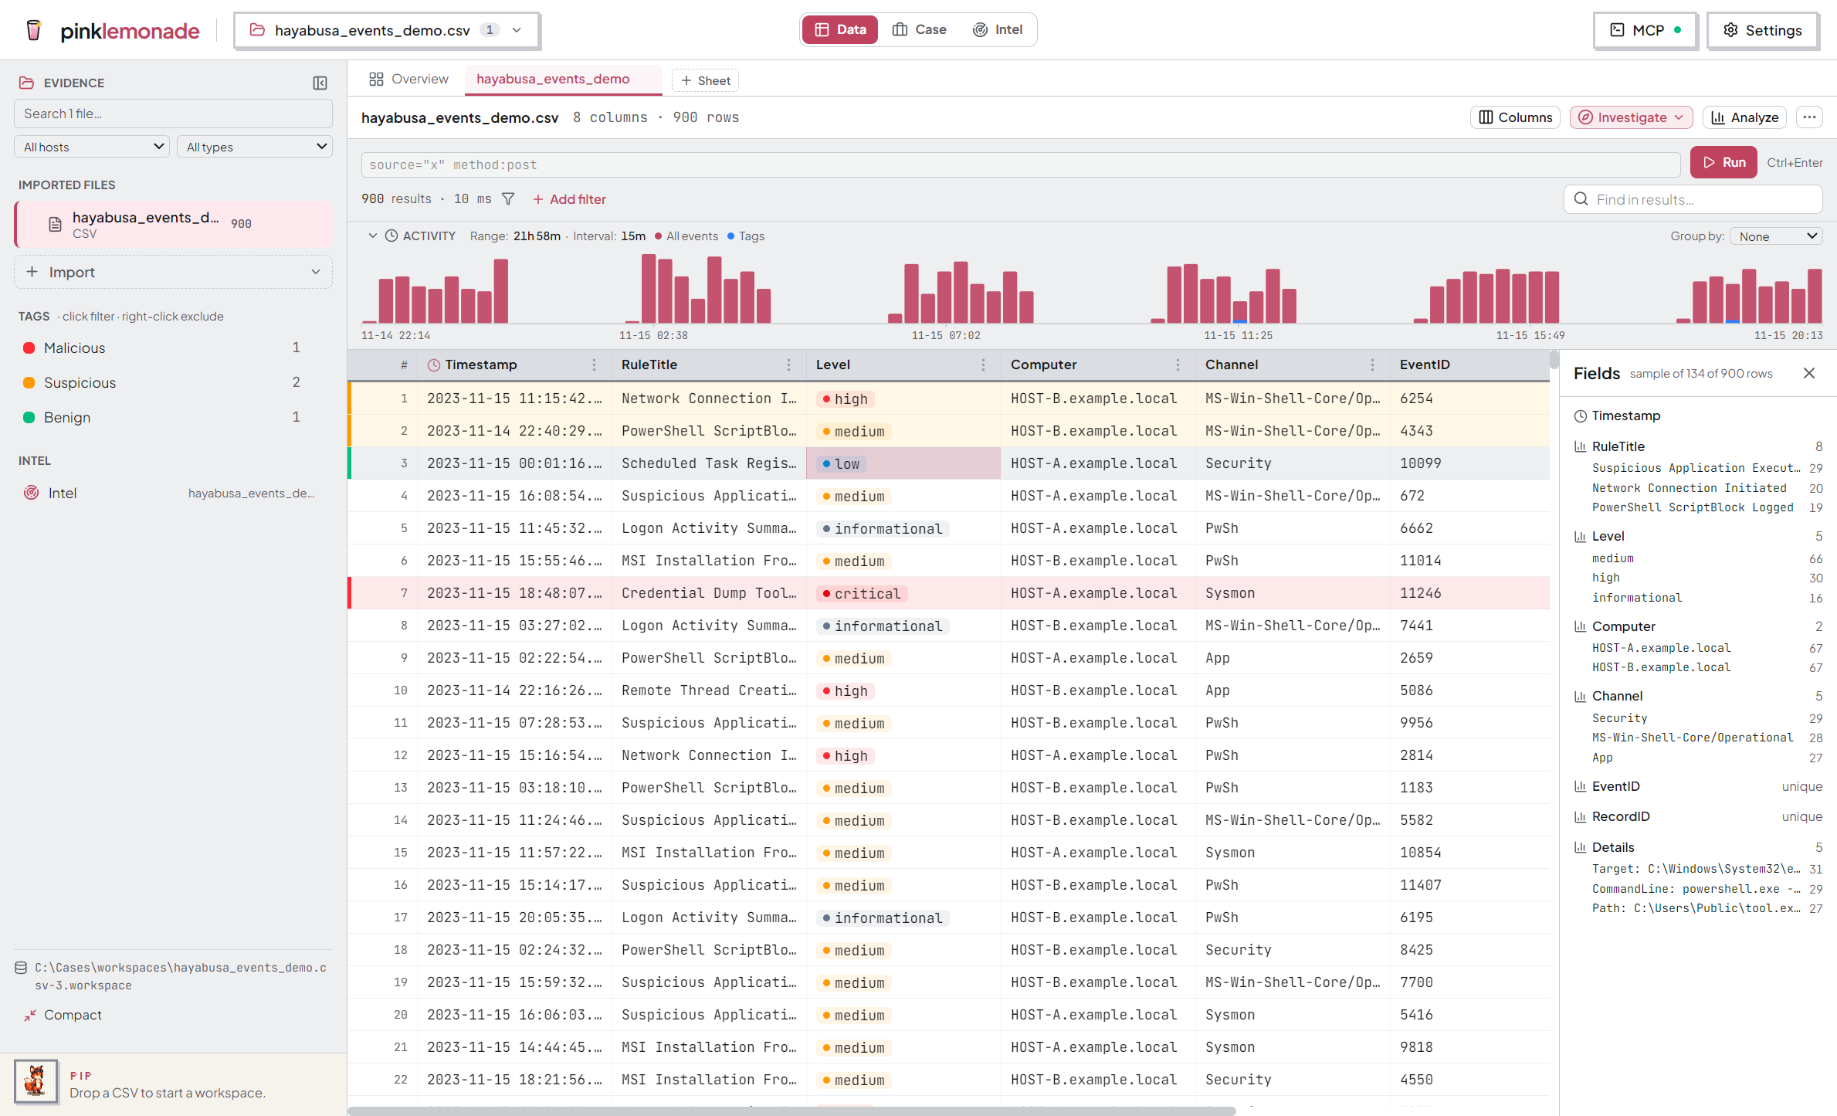
Task: Open RuleTitle column options menu
Action: [788, 365]
